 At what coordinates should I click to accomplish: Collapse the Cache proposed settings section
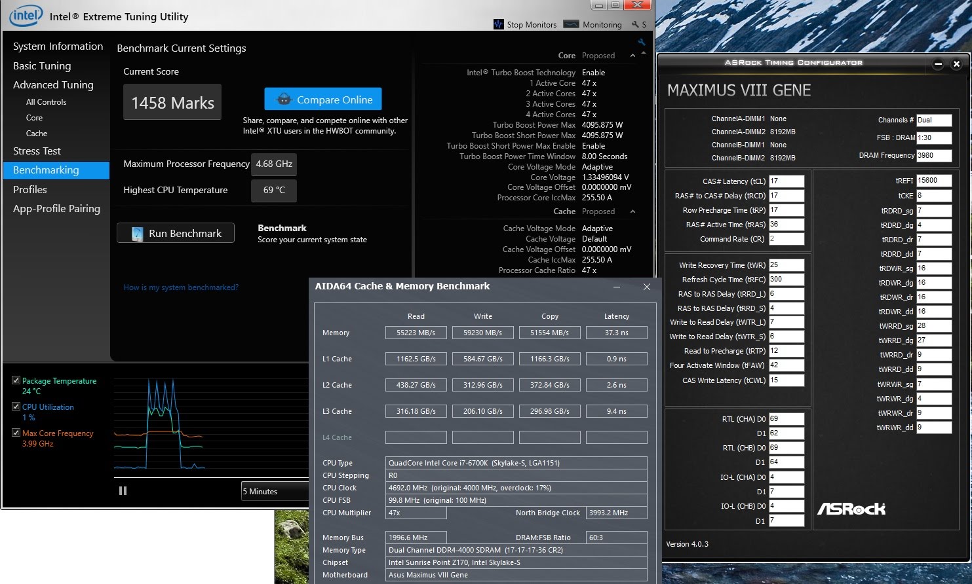tap(632, 211)
